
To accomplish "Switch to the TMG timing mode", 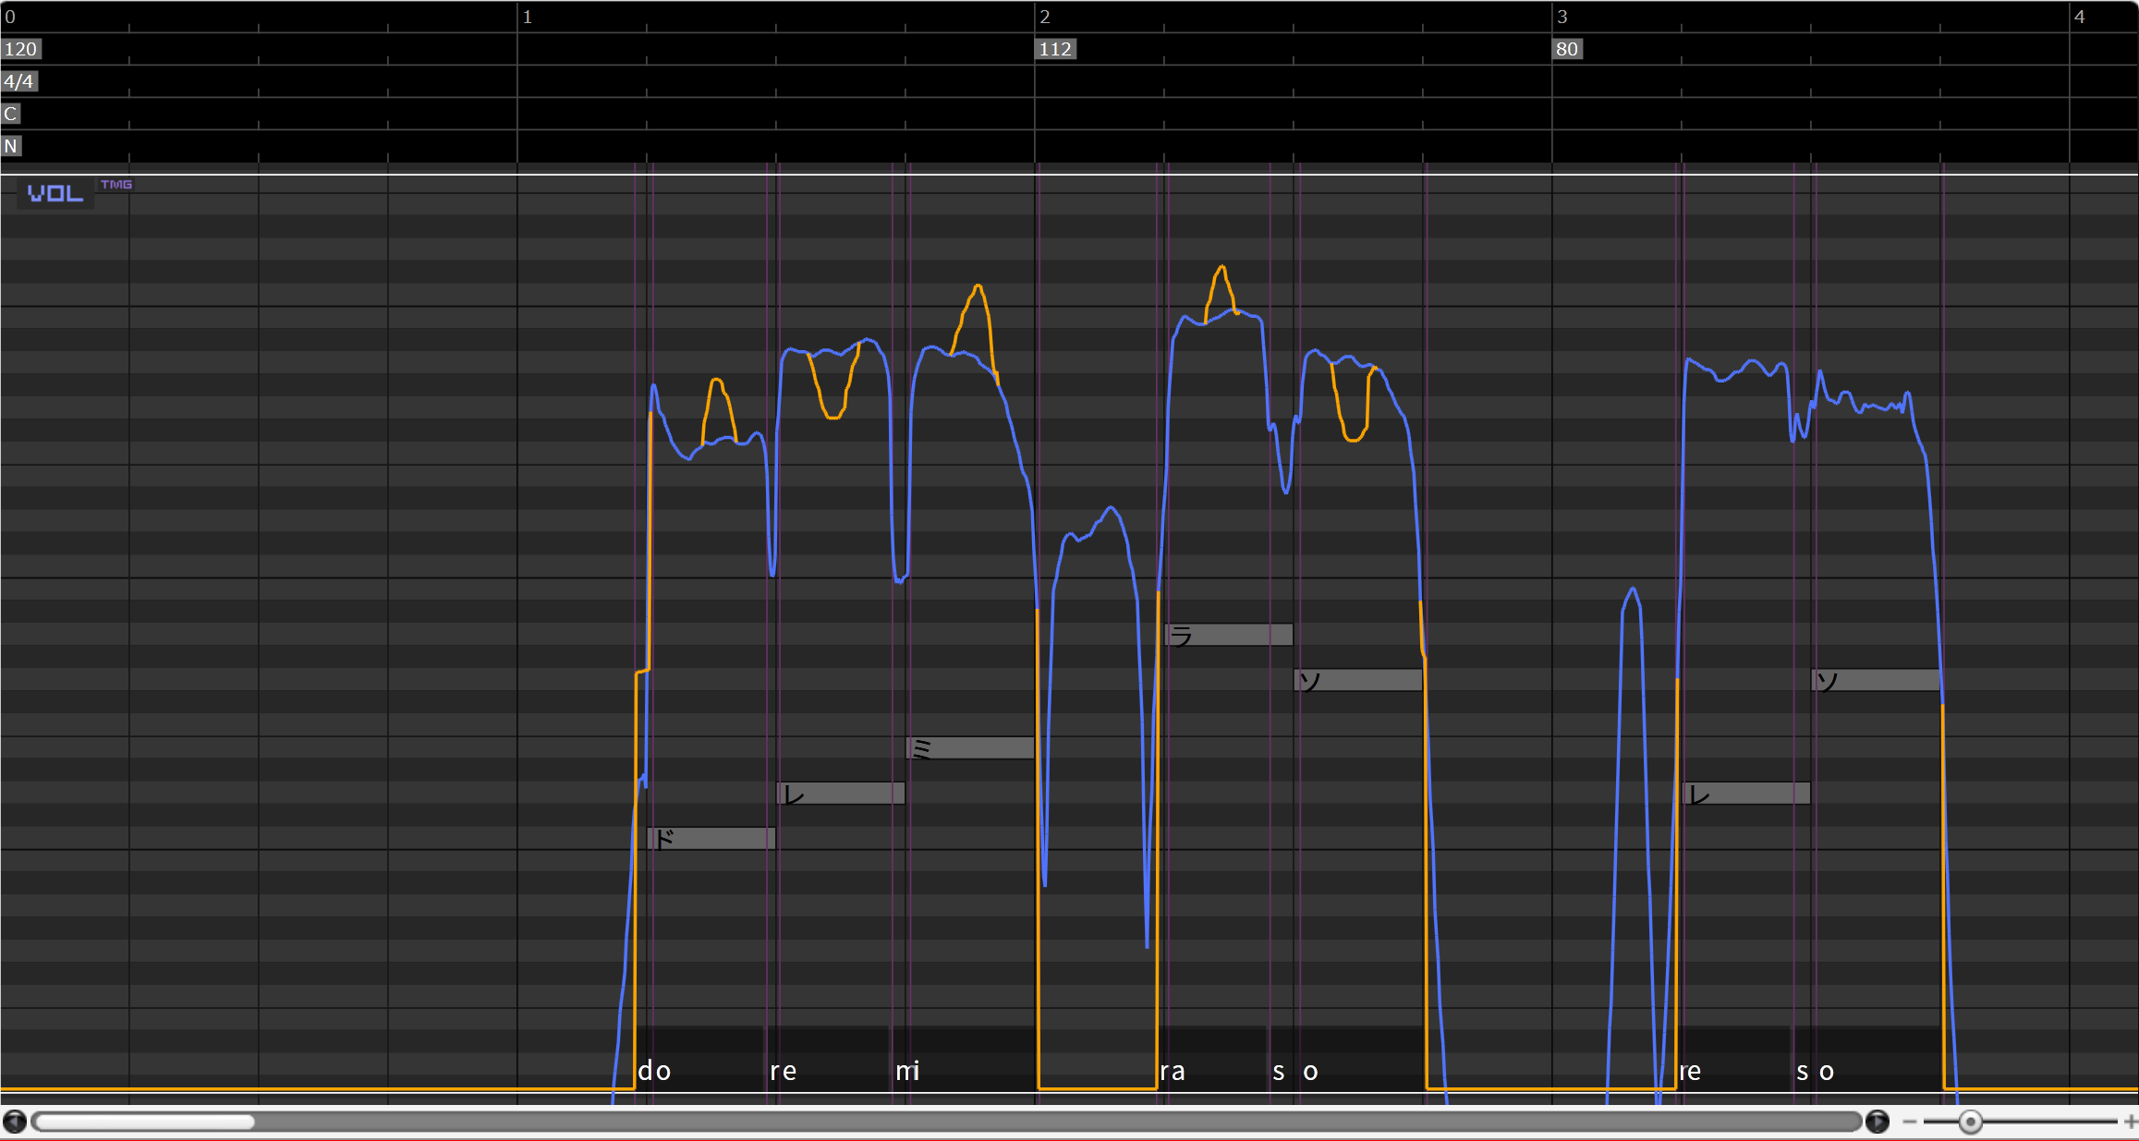I will click(116, 185).
